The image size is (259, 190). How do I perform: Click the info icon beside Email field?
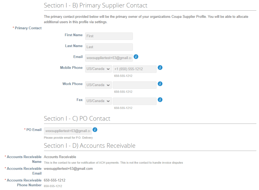tap(136, 57)
